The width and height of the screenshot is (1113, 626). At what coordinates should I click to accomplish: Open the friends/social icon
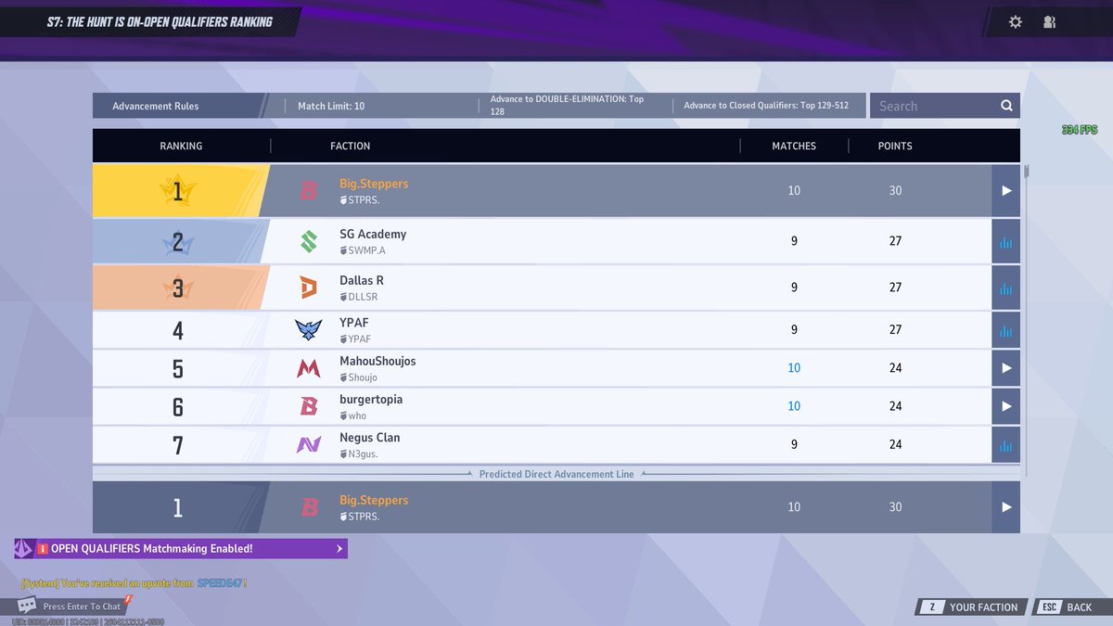[x=1049, y=21]
